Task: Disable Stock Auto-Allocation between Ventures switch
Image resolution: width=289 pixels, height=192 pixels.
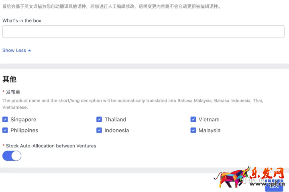Action: point(12,155)
